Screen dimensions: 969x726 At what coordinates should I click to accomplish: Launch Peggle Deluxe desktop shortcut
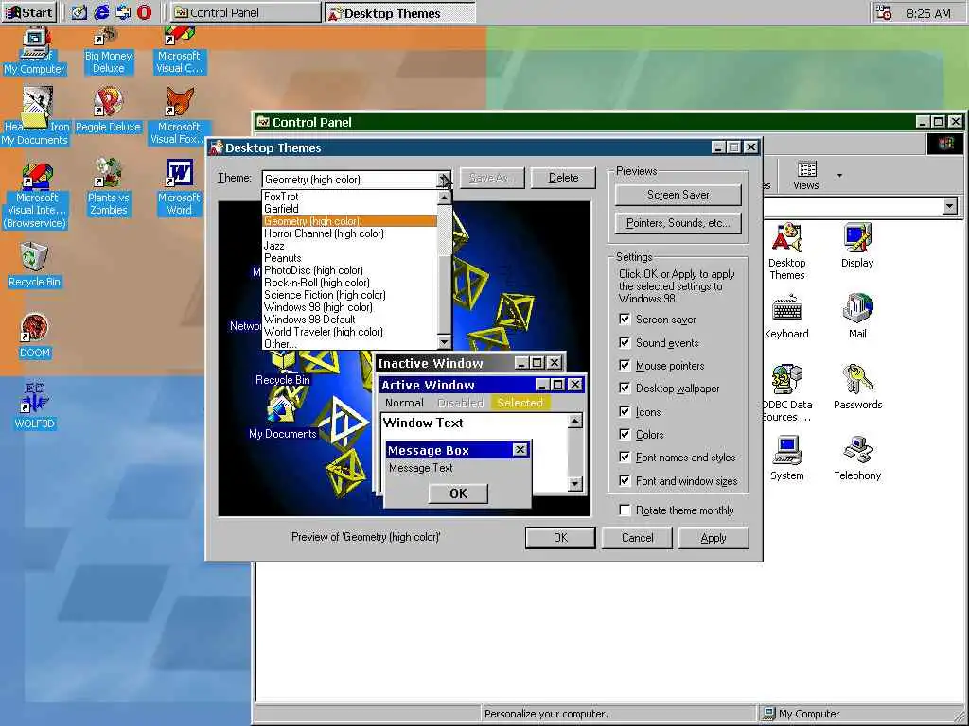[x=108, y=112]
